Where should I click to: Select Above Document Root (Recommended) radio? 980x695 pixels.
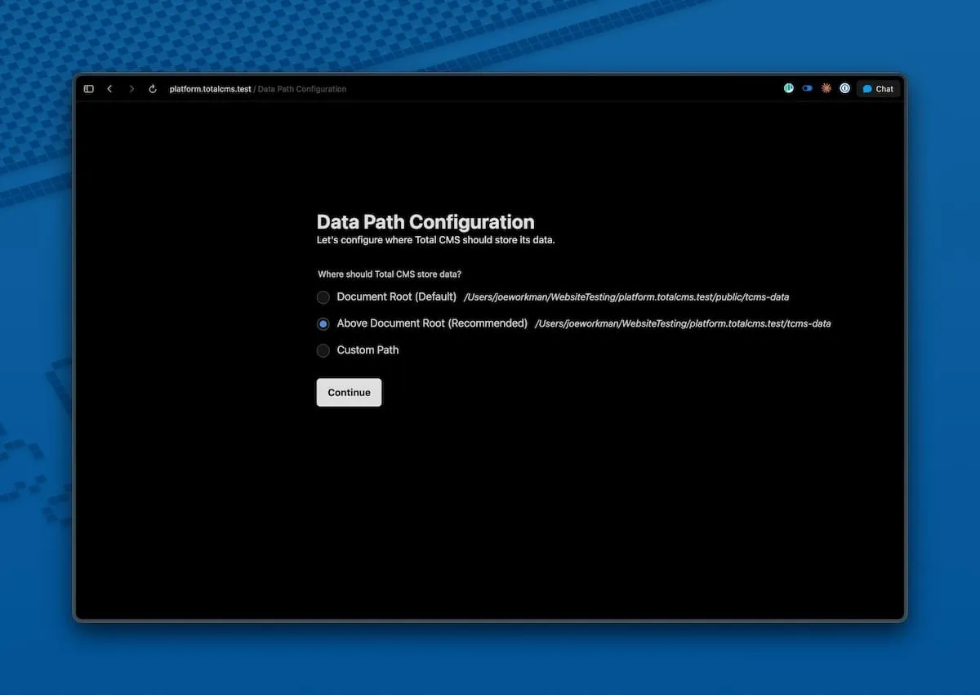323,324
